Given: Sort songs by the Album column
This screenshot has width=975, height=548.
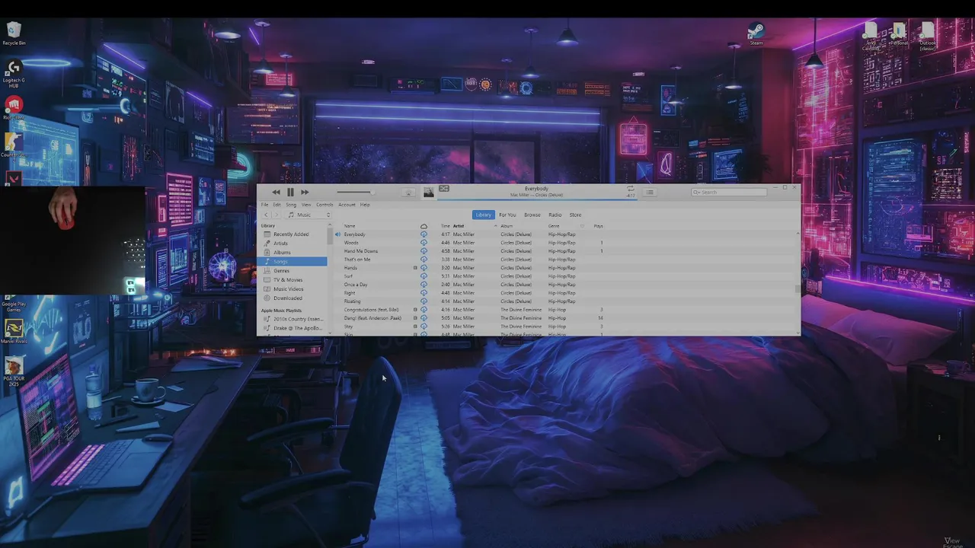Looking at the screenshot, I should pos(507,226).
